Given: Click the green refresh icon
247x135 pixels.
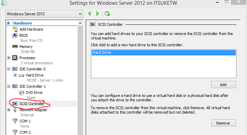Looking at the screenshot, I should [x=107, y=14].
